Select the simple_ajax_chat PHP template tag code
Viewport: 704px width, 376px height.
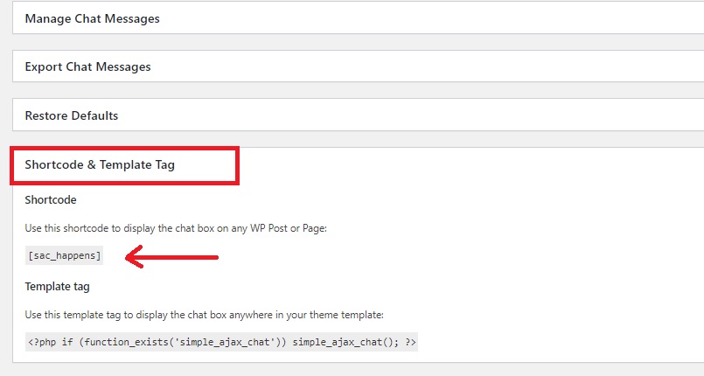pos(221,342)
